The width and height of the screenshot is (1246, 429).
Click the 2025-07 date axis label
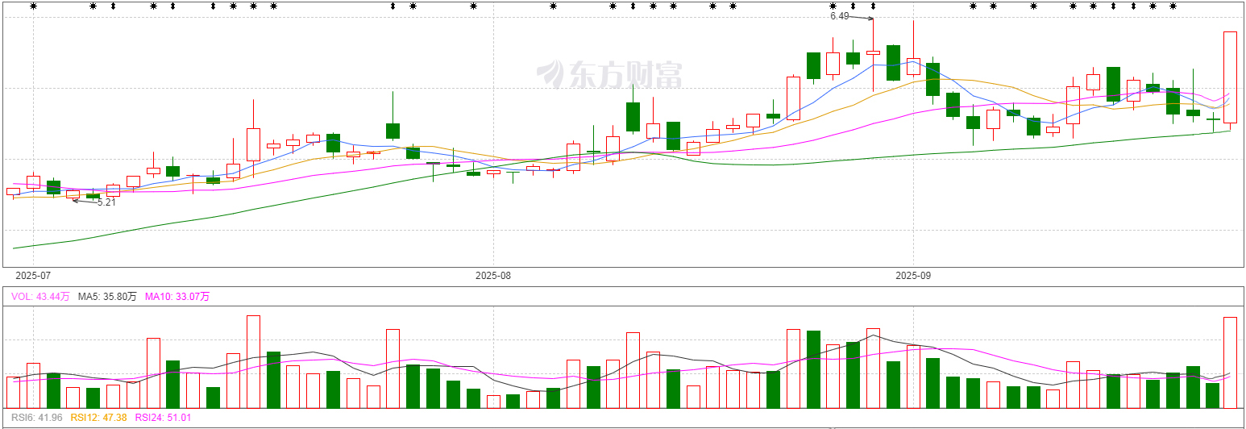click(x=33, y=276)
